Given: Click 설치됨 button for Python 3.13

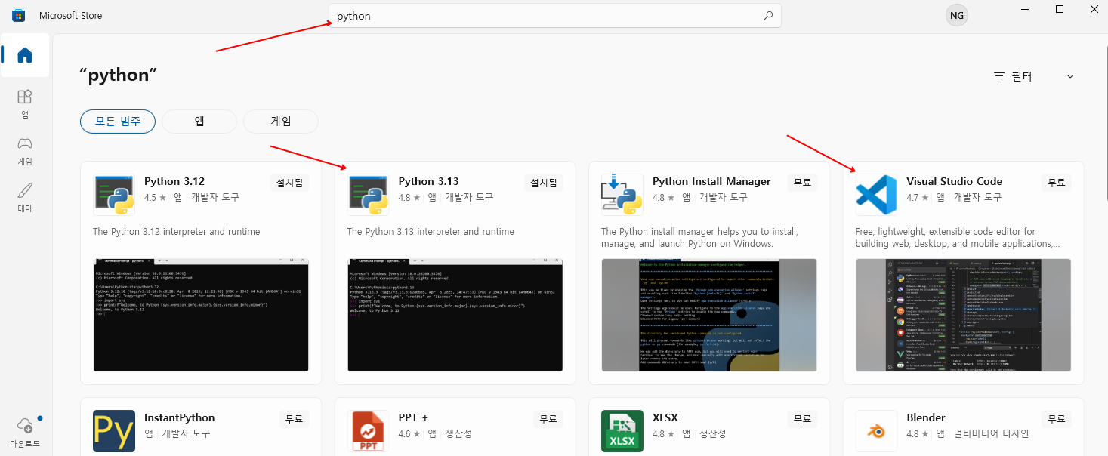Looking at the screenshot, I should tap(544, 183).
